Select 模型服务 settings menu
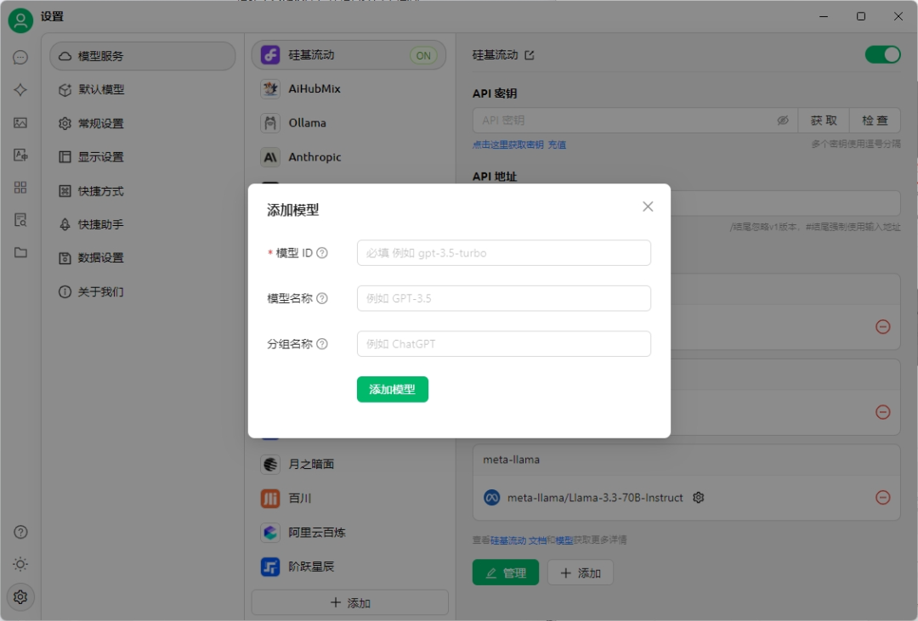This screenshot has width=918, height=621. coord(143,56)
